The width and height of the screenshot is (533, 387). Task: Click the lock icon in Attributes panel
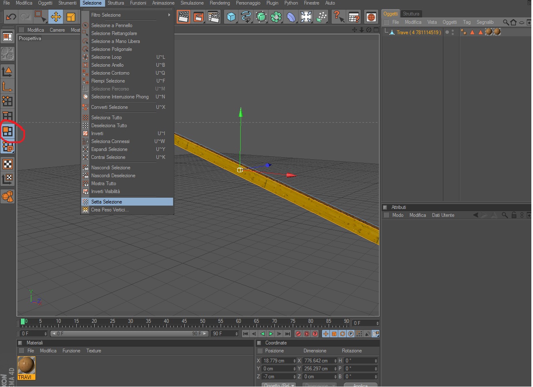514,215
